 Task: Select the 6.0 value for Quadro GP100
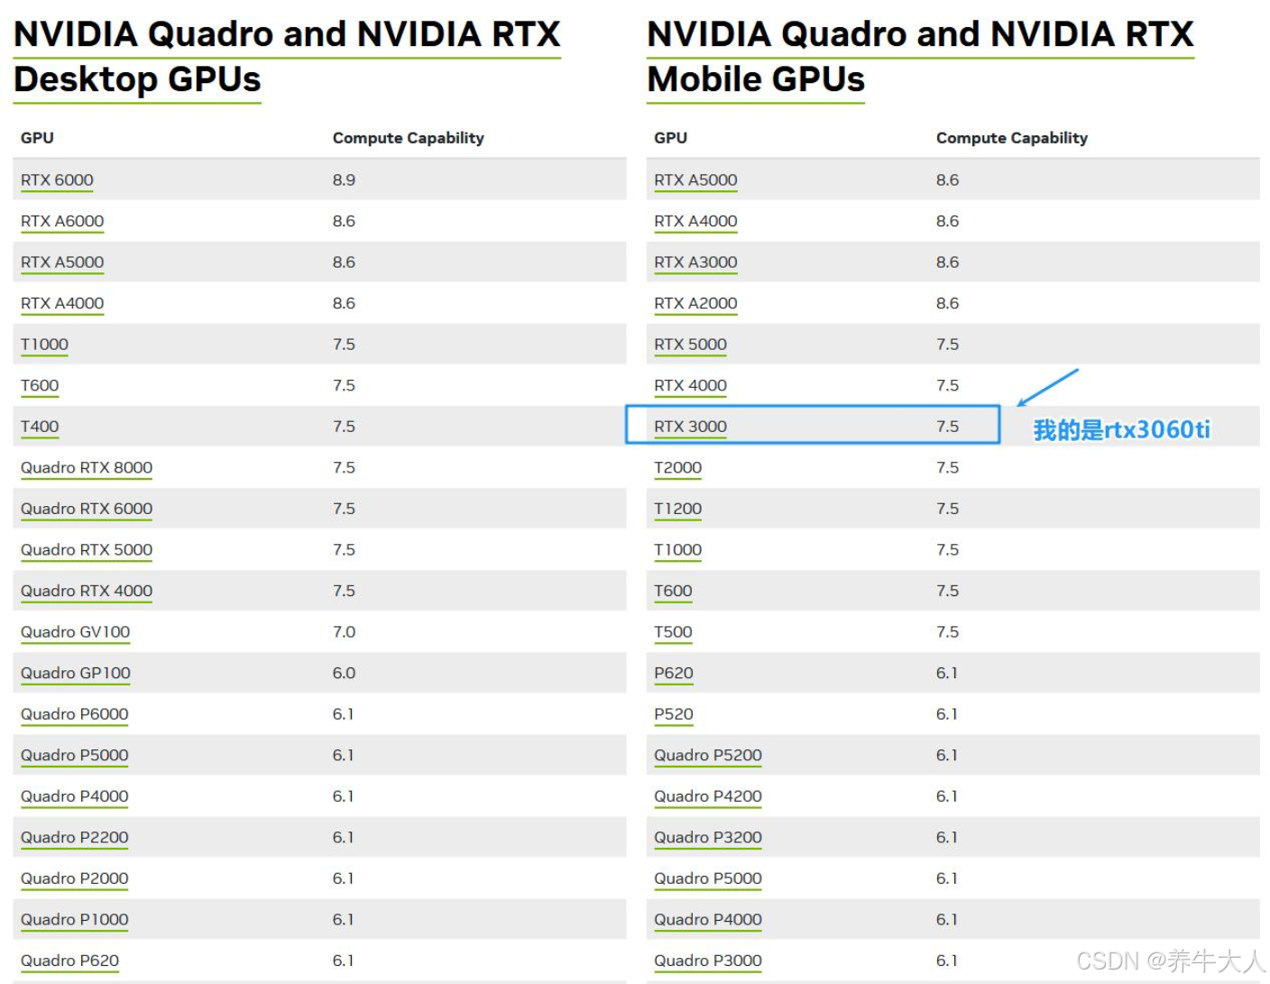click(344, 672)
